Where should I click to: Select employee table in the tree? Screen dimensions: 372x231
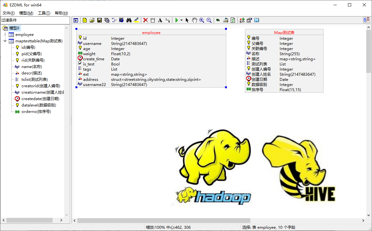click(x=24, y=35)
